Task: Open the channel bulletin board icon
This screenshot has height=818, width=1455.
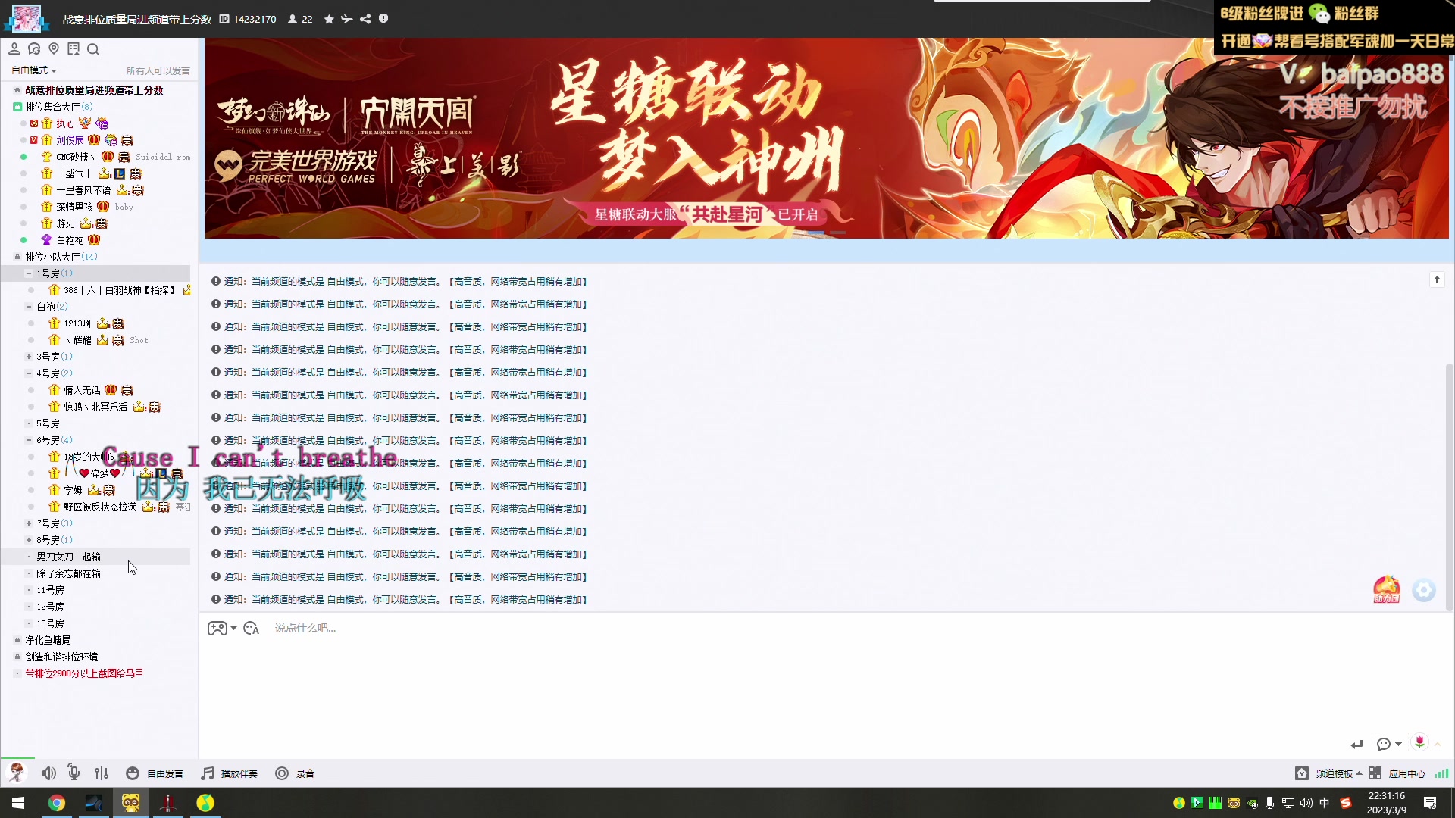Action: pos(74,49)
